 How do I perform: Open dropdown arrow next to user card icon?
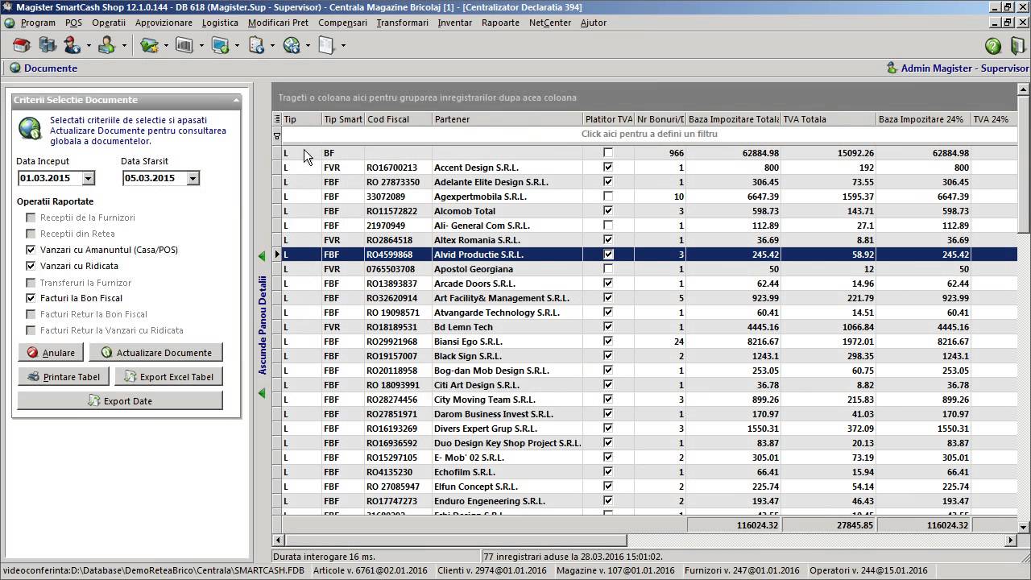pos(123,46)
